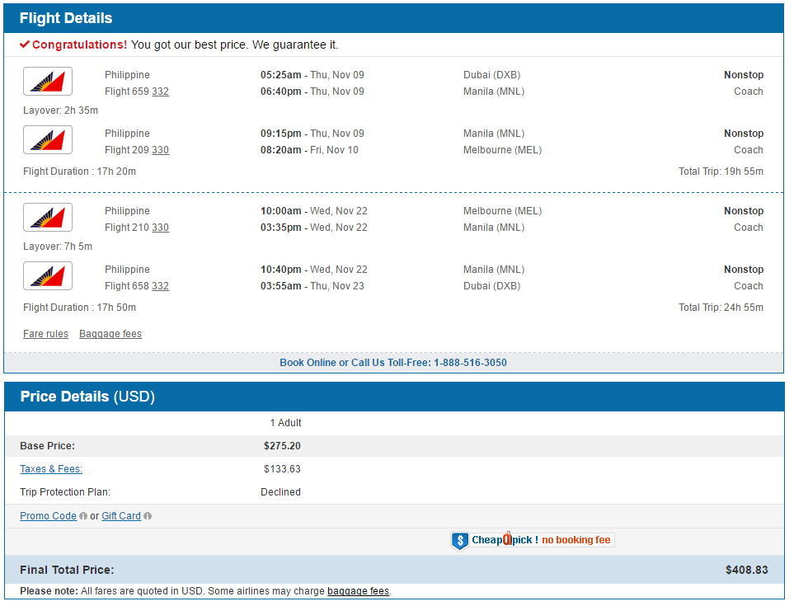794x606 pixels.
Task: Click the Philippine Airlines logo for Flight 210
Action: pos(48,217)
